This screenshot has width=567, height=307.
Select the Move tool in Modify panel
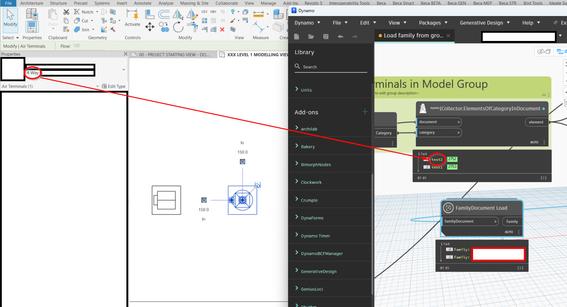[150, 27]
